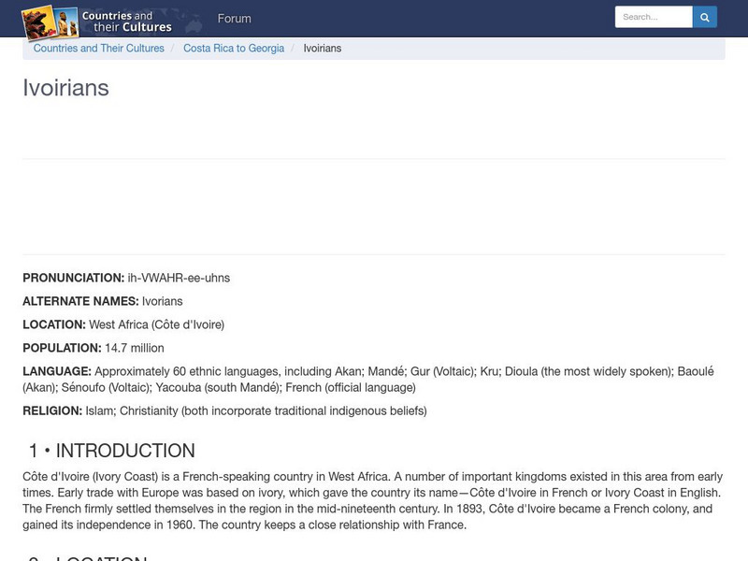Click the Ivoirians breadcrumb text
The height and width of the screenshot is (561, 748).
pyautogui.click(x=323, y=49)
